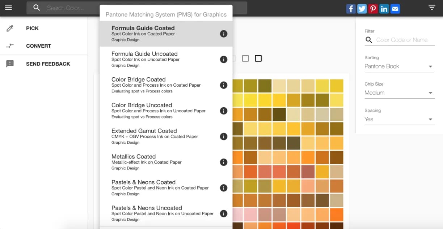The image size is (443, 229).
Task: Click the search magnifier icon in top bar
Action: (x=37, y=8)
